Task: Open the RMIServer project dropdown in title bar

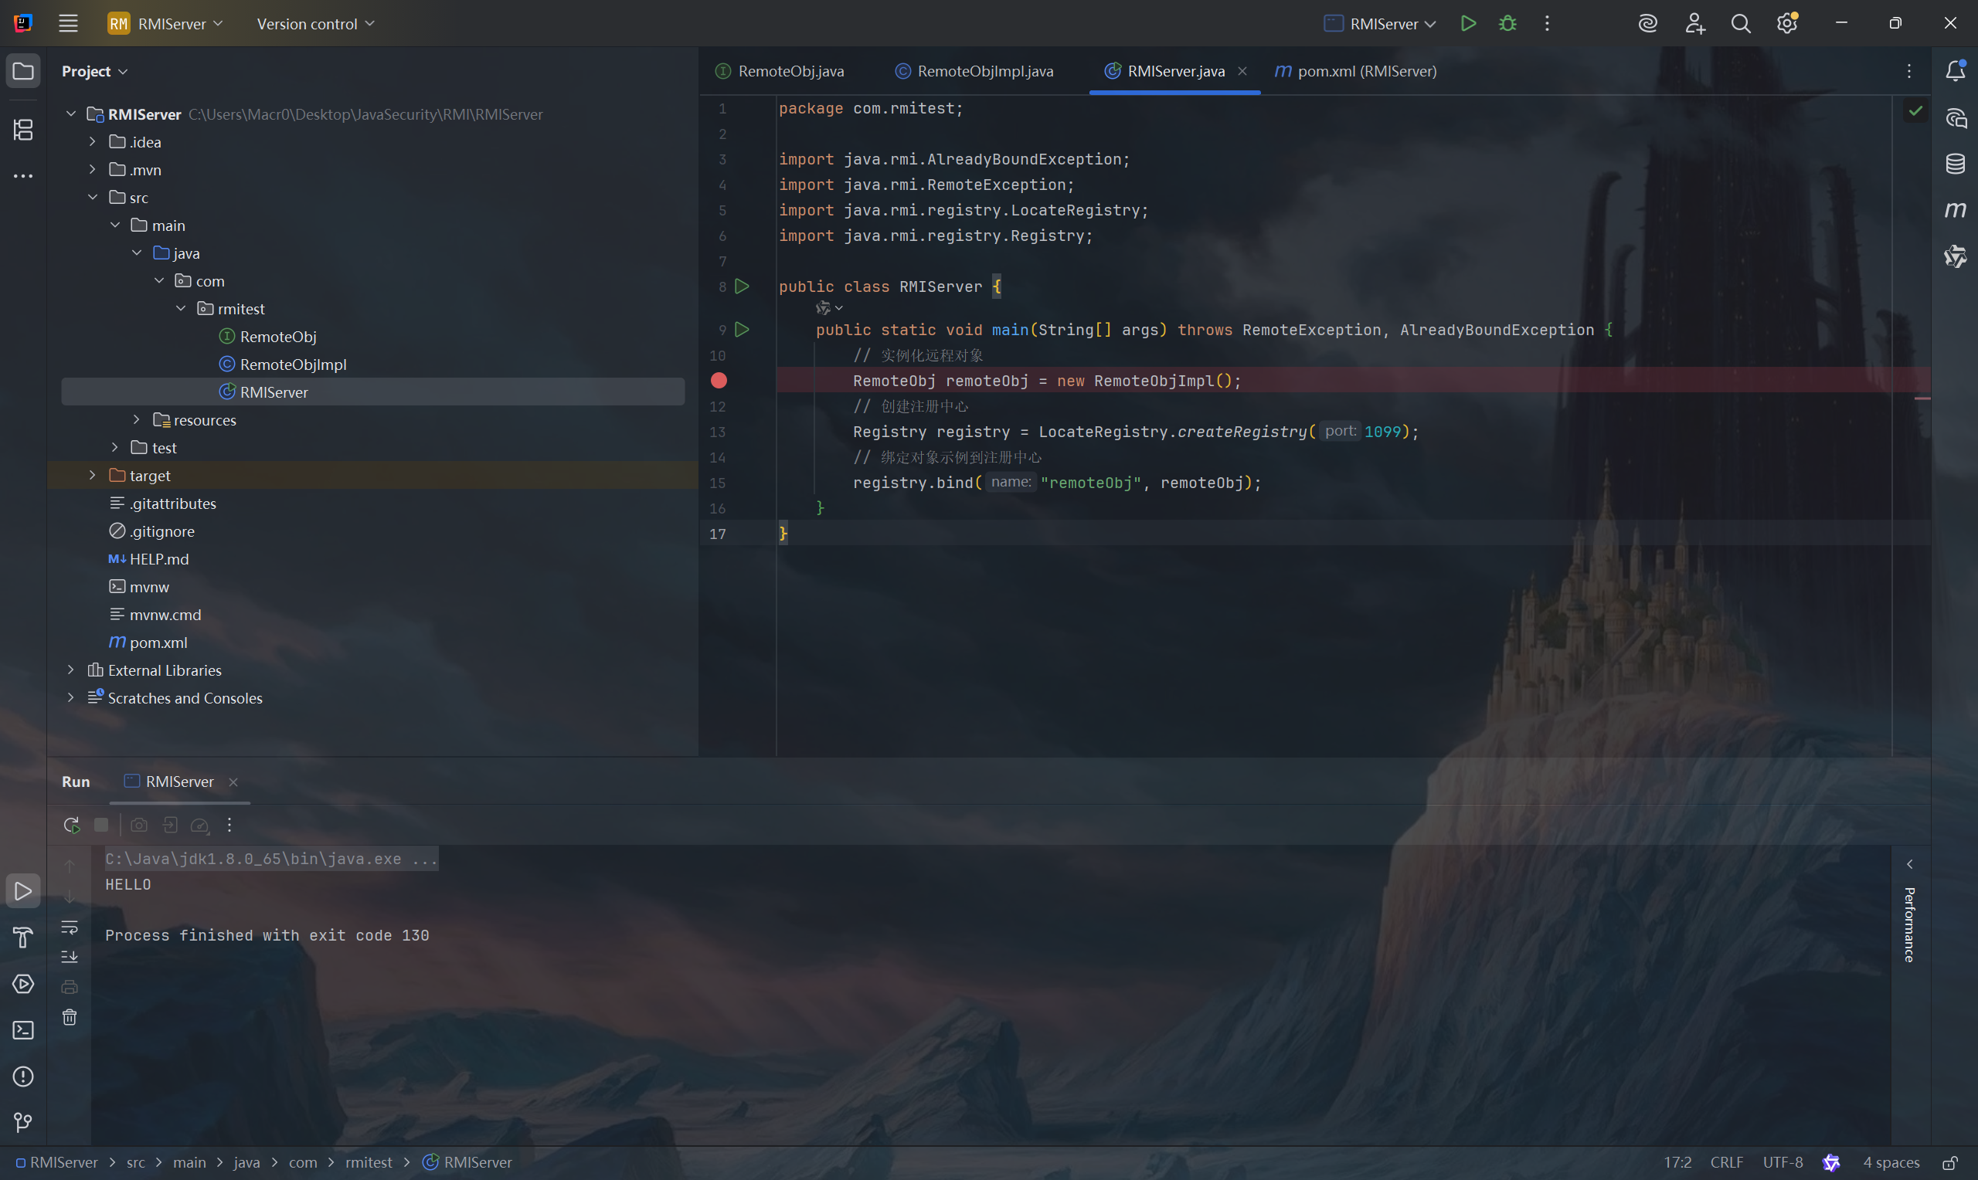Action: (165, 24)
